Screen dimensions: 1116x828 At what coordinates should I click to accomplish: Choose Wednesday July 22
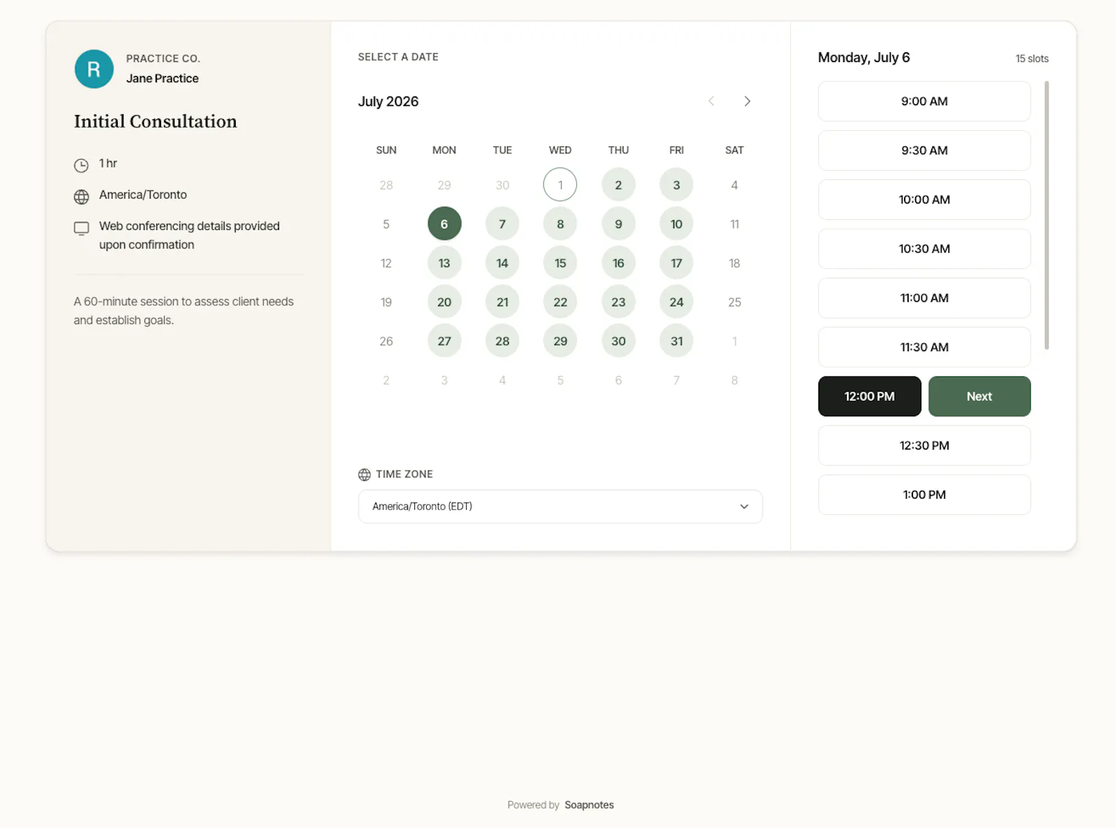click(560, 302)
